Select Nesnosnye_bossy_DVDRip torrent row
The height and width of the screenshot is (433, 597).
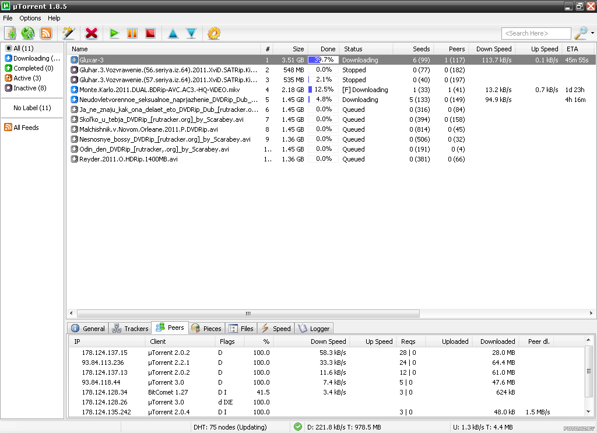[x=331, y=139]
